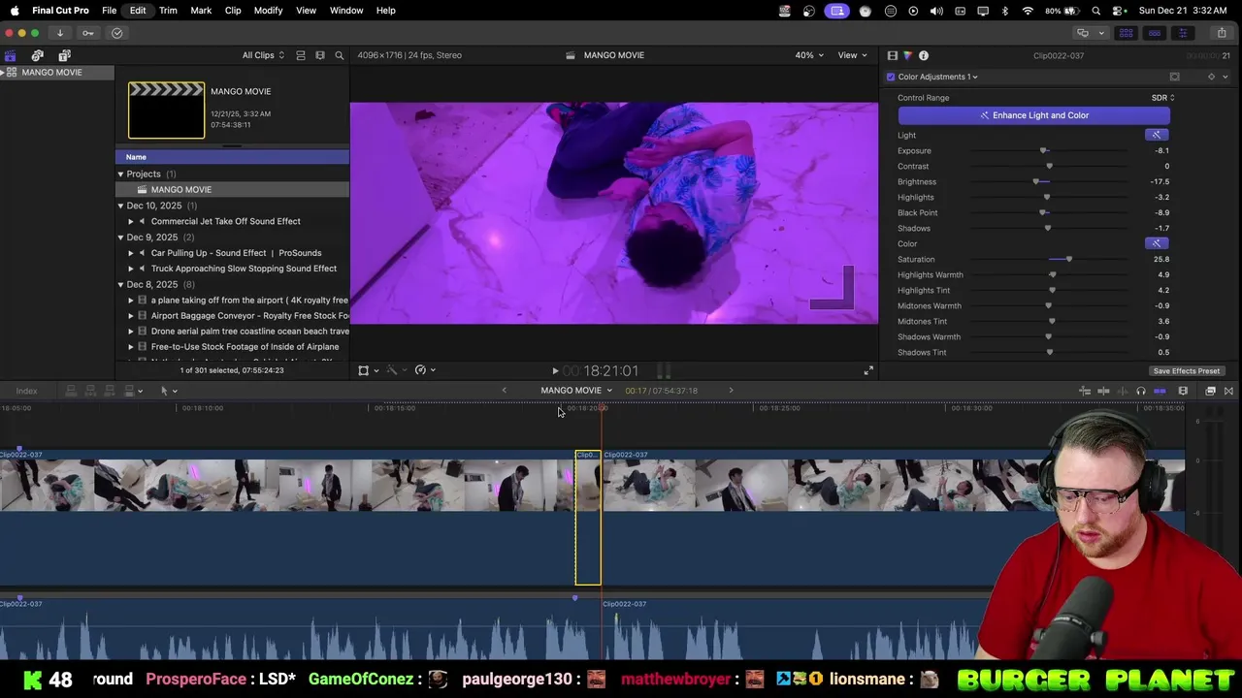Click the Save Effects Preset button
Screen dimensions: 1242x698
[1186, 371]
